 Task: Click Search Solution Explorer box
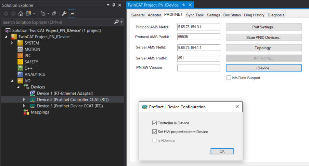pyautogui.click(x=57, y=22)
